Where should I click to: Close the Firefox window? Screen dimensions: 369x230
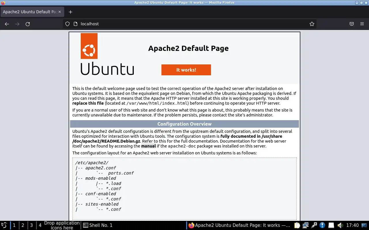pos(366,3)
